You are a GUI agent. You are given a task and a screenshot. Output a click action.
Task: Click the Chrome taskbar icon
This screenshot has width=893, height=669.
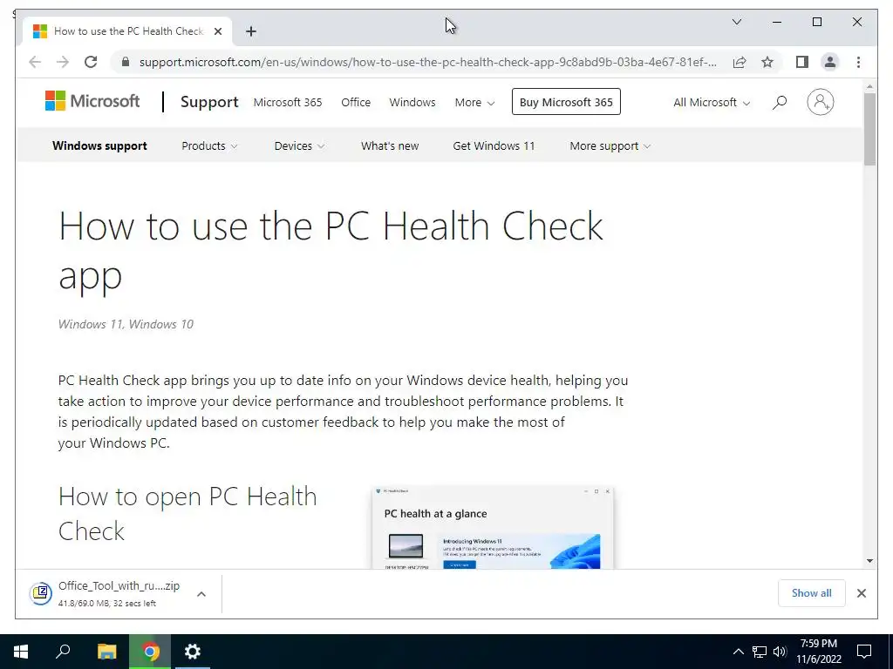pos(150,652)
